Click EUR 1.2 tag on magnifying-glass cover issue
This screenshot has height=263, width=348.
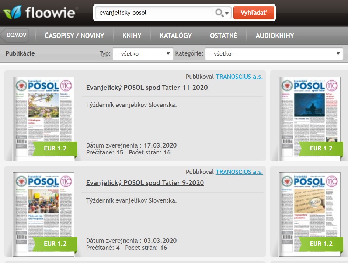click(x=321, y=244)
